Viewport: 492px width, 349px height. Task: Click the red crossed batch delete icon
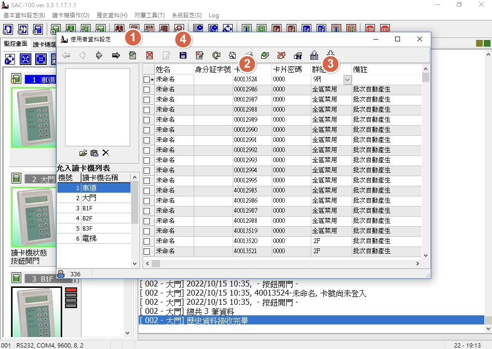coord(281,55)
